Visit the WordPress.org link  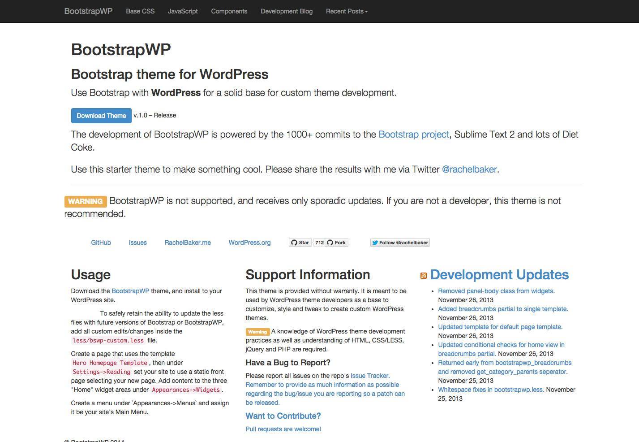pyautogui.click(x=249, y=243)
